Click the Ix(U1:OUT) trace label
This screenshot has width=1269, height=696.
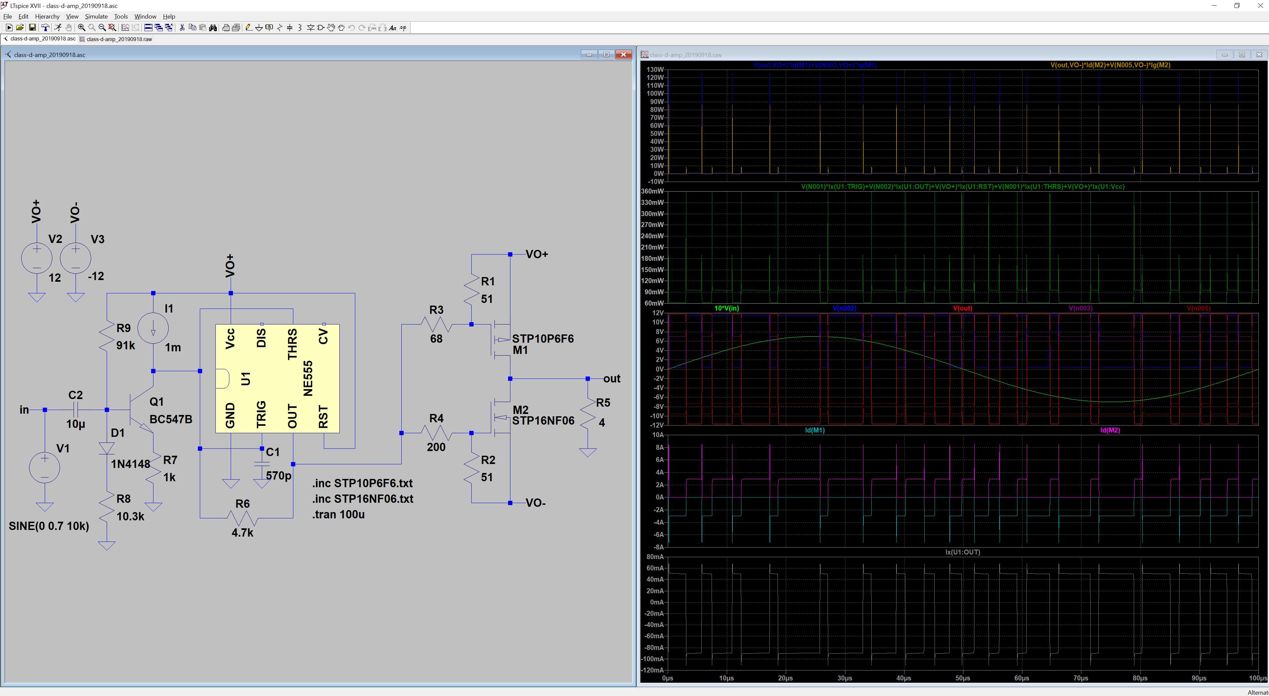[962, 552]
